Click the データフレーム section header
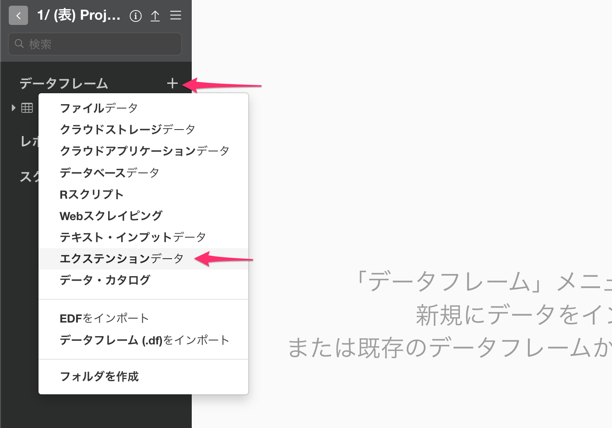Image resolution: width=612 pixels, height=428 pixels. click(x=64, y=83)
